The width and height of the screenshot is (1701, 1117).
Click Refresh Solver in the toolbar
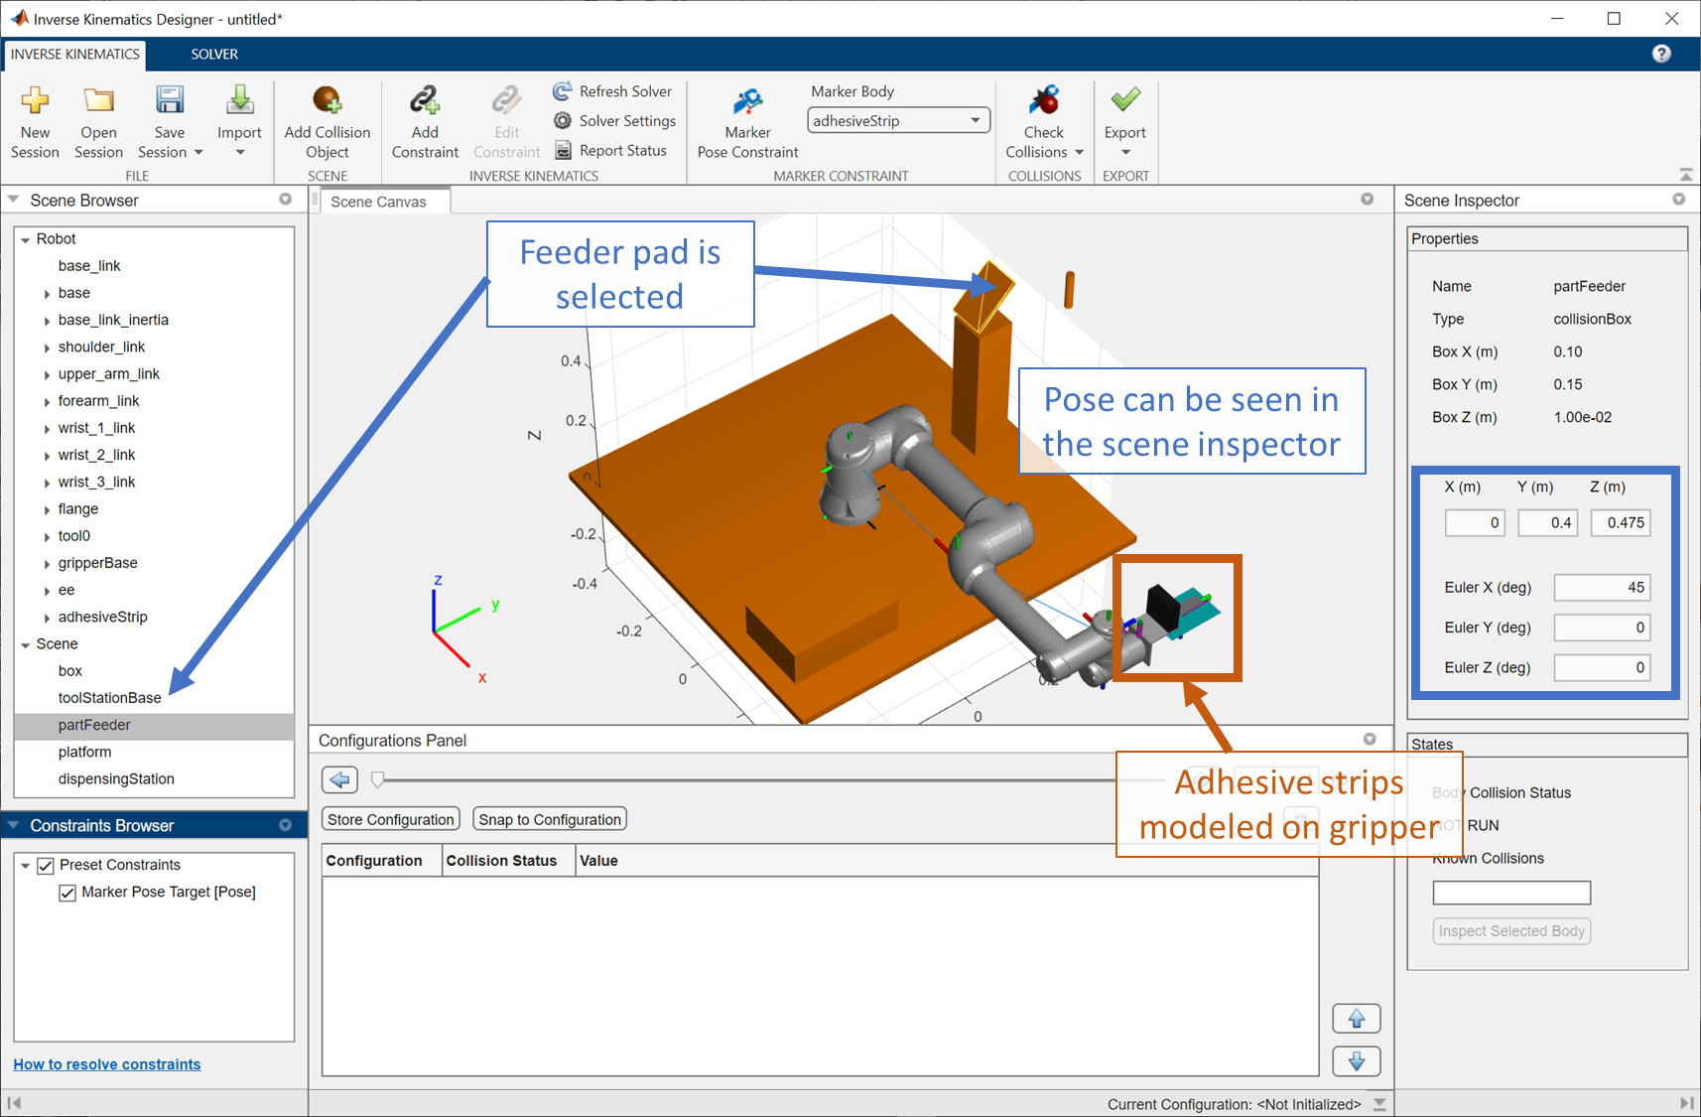pyautogui.click(x=612, y=91)
